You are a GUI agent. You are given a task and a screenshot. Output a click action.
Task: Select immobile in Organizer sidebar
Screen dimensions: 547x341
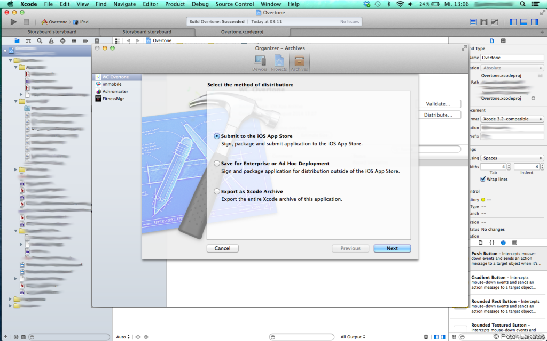point(117,84)
